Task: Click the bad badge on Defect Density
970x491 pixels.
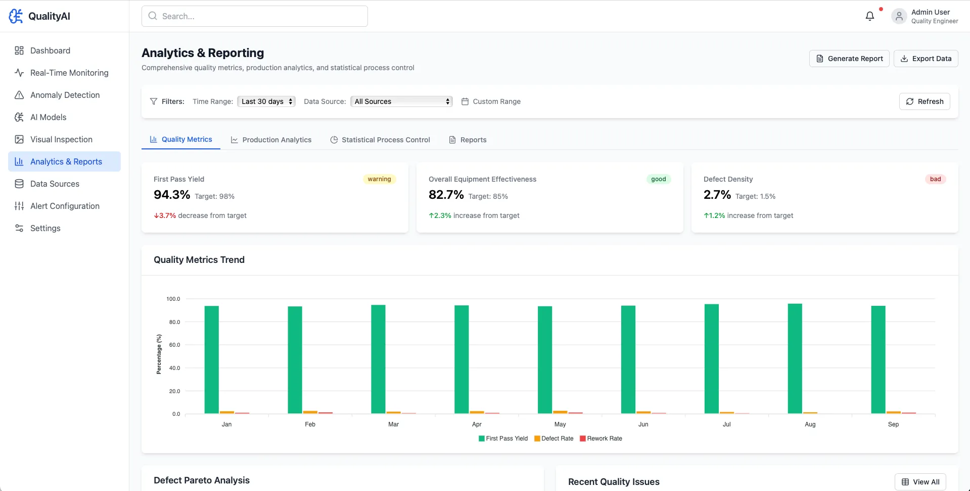Action: pyautogui.click(x=936, y=179)
